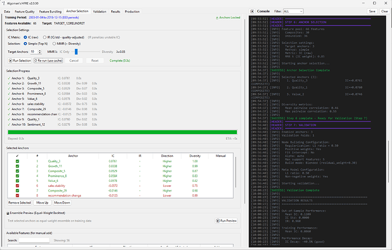Click Anchor 10: Sentiment_12 progress row
Image resolution: width=392 pixels, height=250 pixels.
point(52,124)
